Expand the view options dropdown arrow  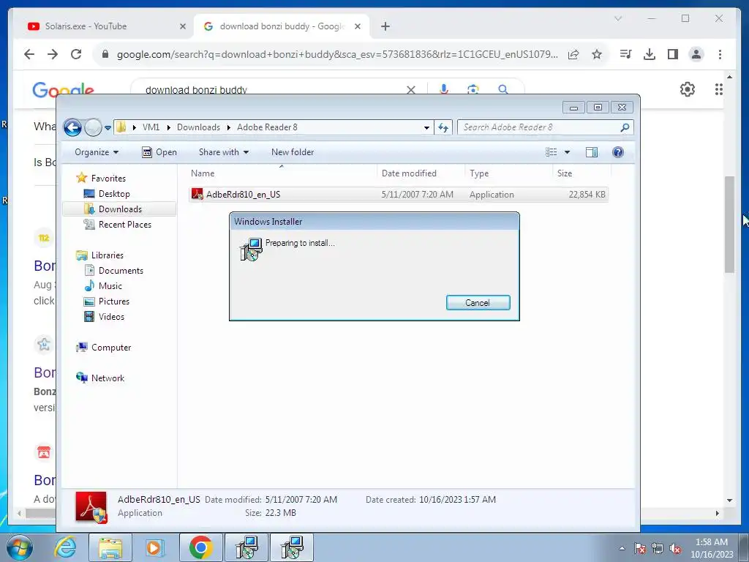567,152
